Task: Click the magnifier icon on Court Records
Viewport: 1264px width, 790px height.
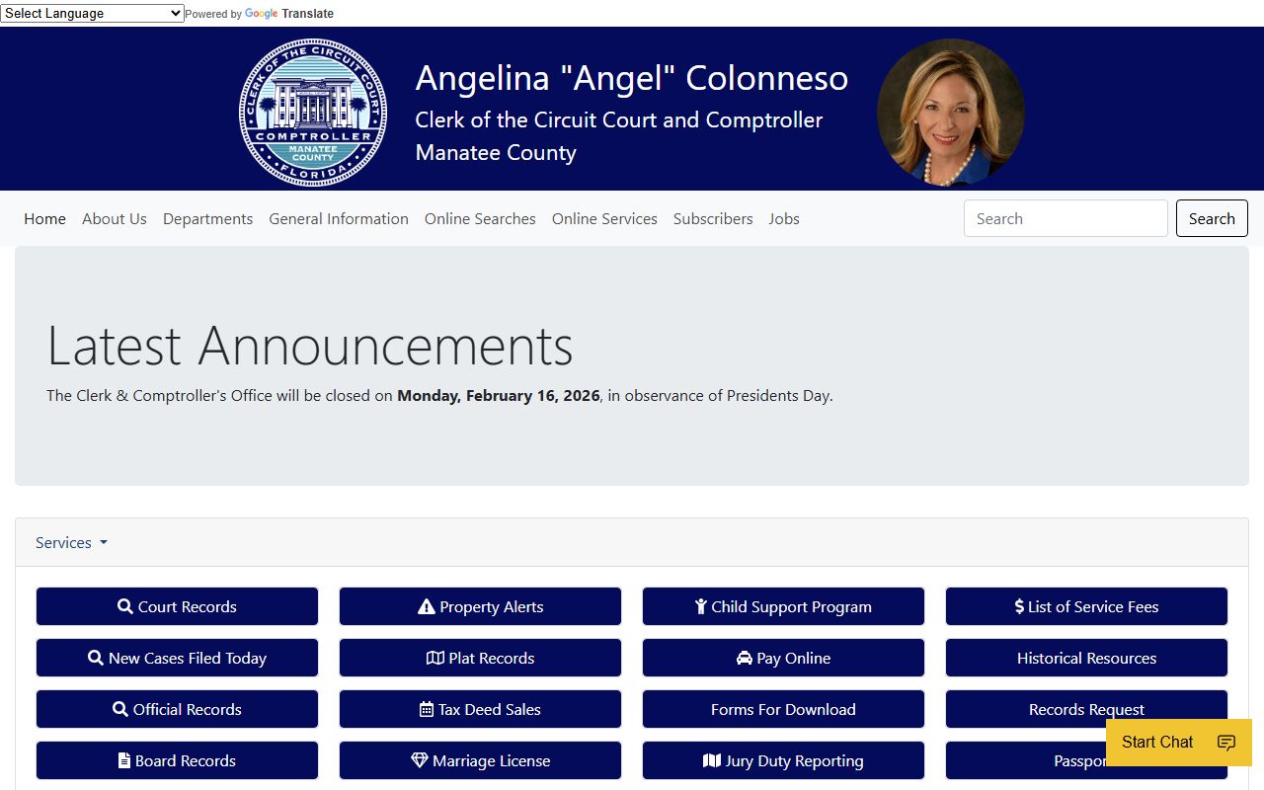Action: 125,606
